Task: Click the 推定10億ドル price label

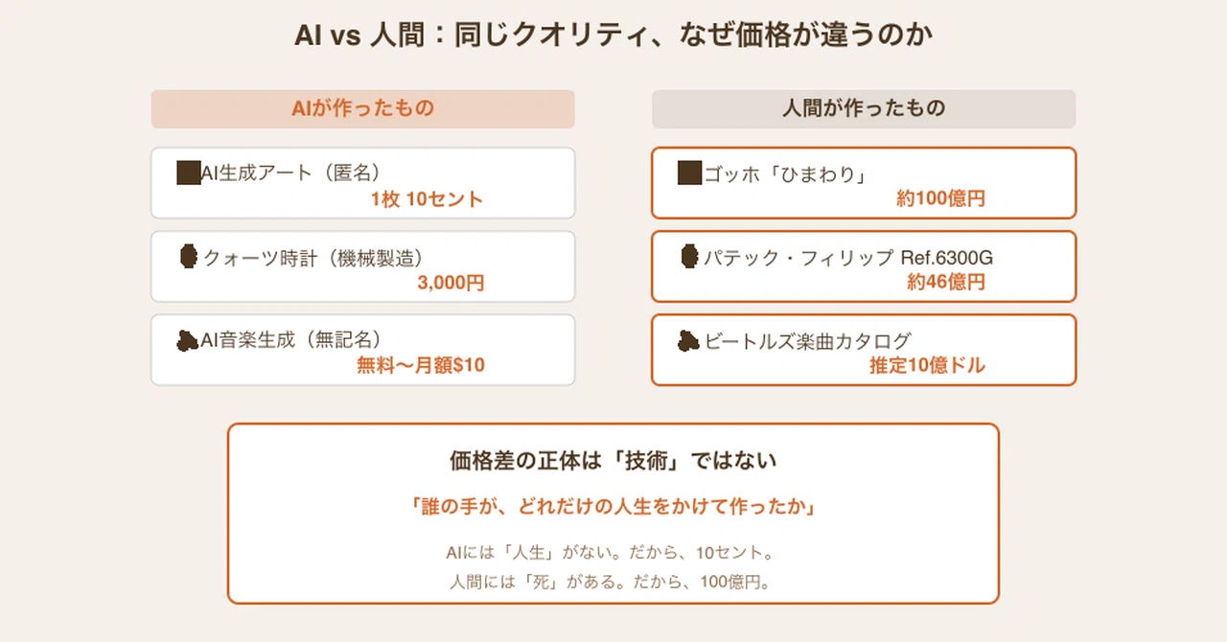Action: coord(928,365)
